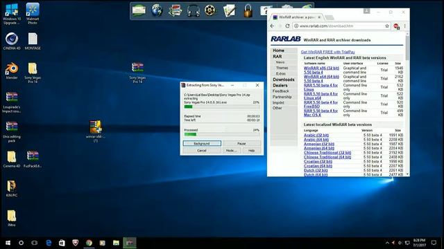Viewport: 444px width, 249px height.
Task: Open Downloads in RARLAB sidebar
Action: [284, 80]
